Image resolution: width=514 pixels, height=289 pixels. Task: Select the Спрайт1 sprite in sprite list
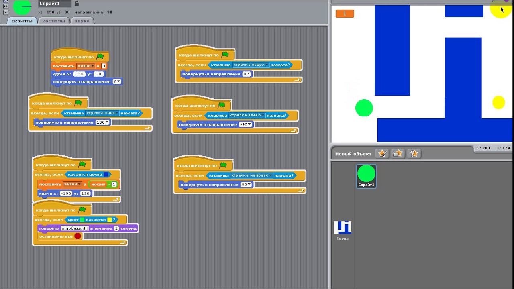pos(366,176)
